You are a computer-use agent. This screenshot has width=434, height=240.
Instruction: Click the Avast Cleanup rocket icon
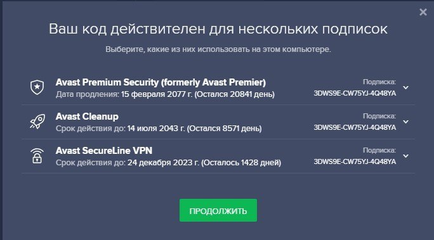37,122
